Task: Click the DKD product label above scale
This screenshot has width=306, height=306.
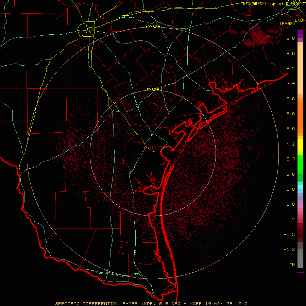Action: 299,20
